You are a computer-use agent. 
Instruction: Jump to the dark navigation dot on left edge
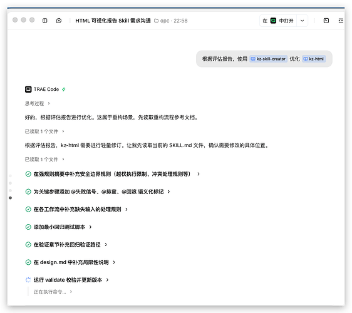pyautogui.click(x=10, y=198)
